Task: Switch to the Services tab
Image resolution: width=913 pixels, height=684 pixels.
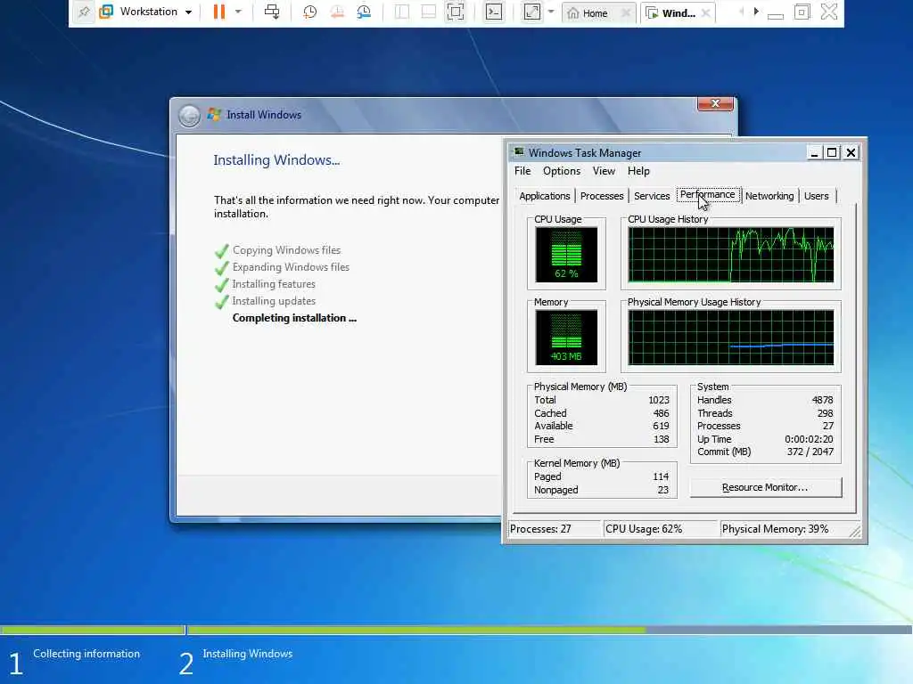Action: point(652,196)
